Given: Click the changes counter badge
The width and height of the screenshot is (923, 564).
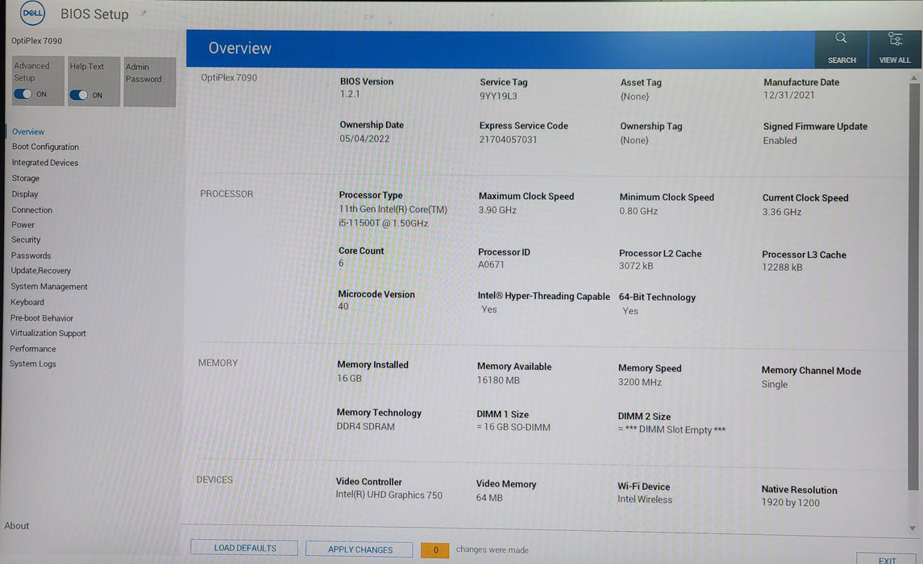Looking at the screenshot, I should tap(435, 549).
